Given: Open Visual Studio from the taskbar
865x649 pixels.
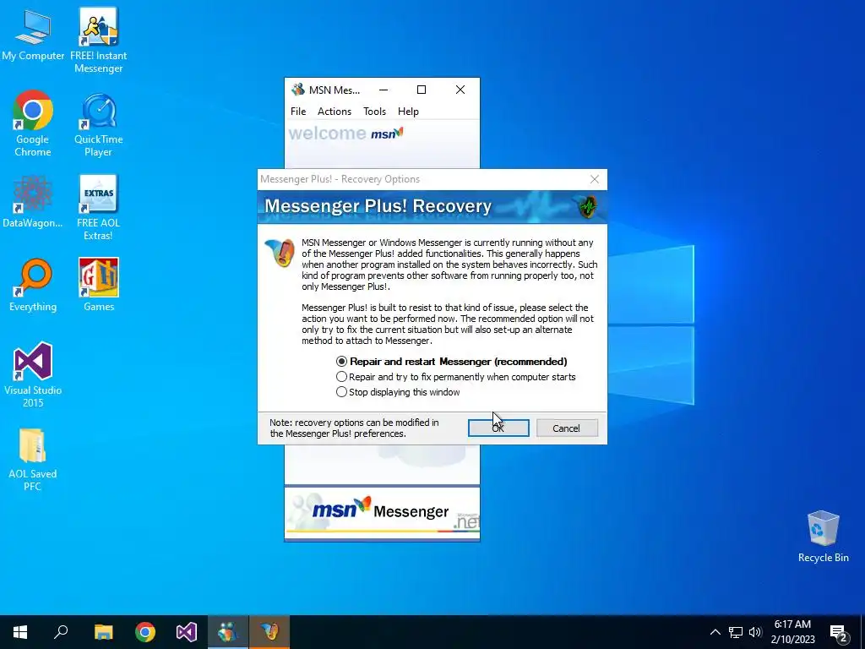Looking at the screenshot, I should pyautogui.click(x=187, y=632).
